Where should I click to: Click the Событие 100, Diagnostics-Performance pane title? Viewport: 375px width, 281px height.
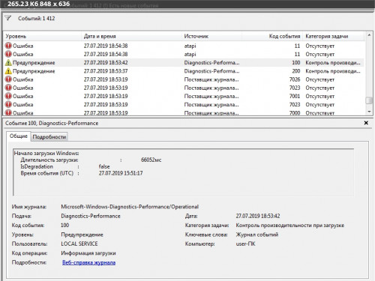(52, 123)
